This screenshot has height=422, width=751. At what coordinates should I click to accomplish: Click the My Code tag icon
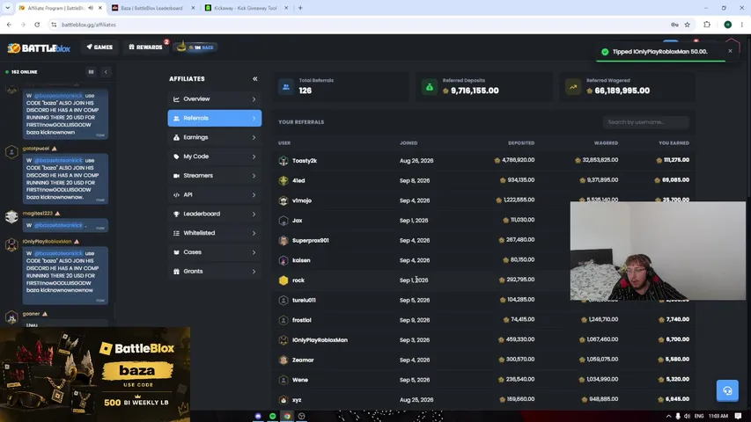coord(176,156)
